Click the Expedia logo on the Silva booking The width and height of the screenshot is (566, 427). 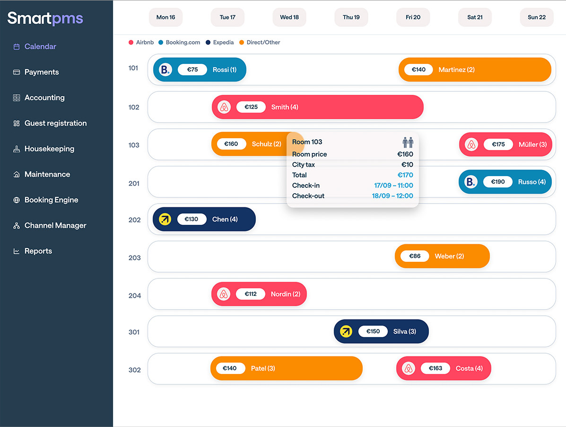tap(346, 331)
